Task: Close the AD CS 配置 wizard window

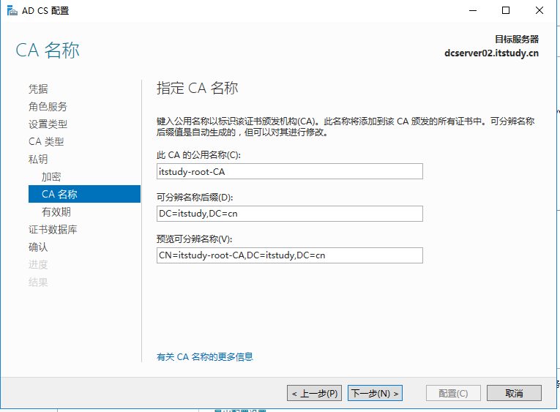Action: 540,11
